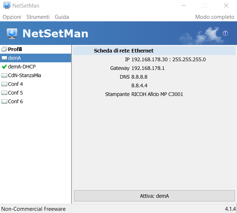237x213 pixels.
Task: Click the info icon in header
Action: point(225,33)
